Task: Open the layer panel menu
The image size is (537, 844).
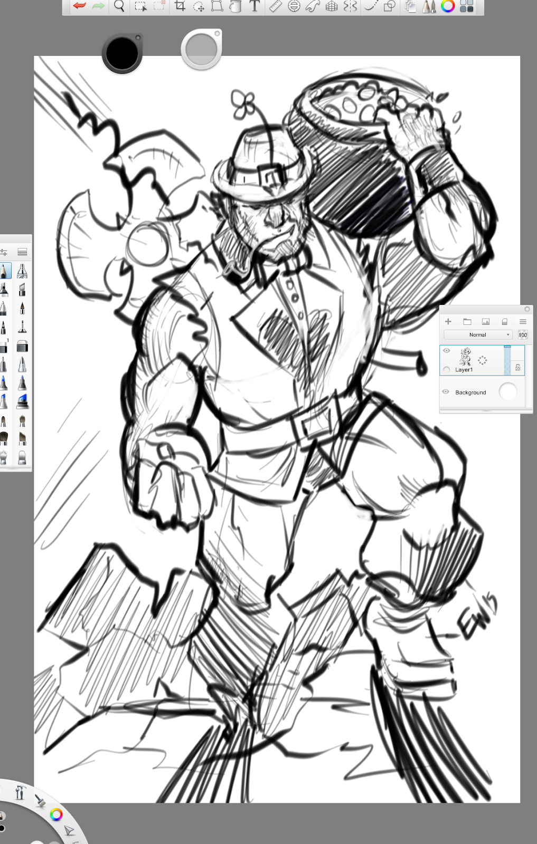Action: click(x=523, y=321)
